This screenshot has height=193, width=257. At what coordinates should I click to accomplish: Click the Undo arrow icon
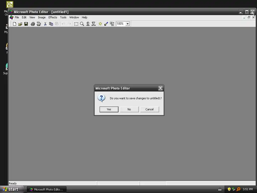(x=63, y=24)
